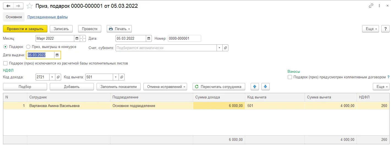Expand Счет, субконто dropdown arrow

coord(219,48)
